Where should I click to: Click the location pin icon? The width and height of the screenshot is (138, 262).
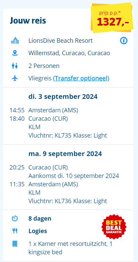click(x=15, y=53)
